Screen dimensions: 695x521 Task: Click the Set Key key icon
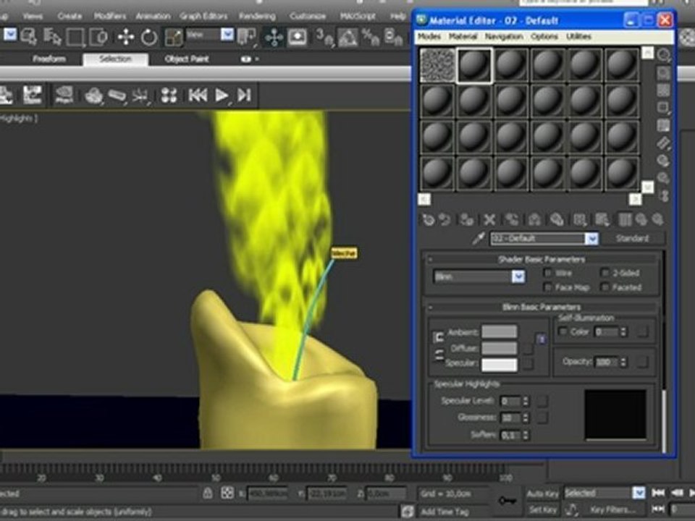tap(507, 501)
